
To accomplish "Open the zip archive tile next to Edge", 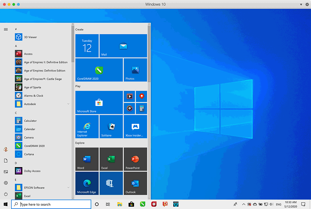I will (x=111, y=183).
